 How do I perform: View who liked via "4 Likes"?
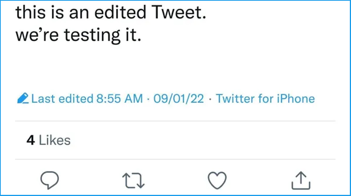pos(48,140)
